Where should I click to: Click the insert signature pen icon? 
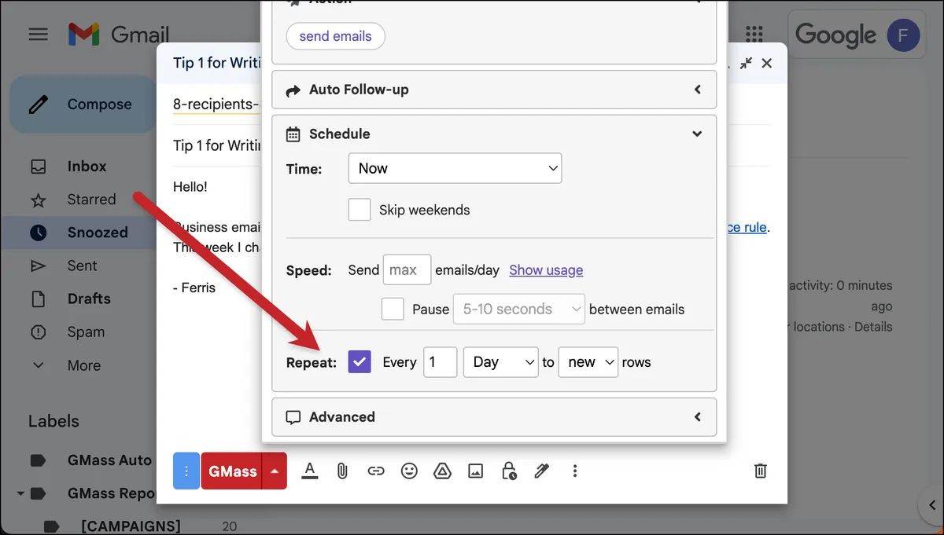pos(542,471)
